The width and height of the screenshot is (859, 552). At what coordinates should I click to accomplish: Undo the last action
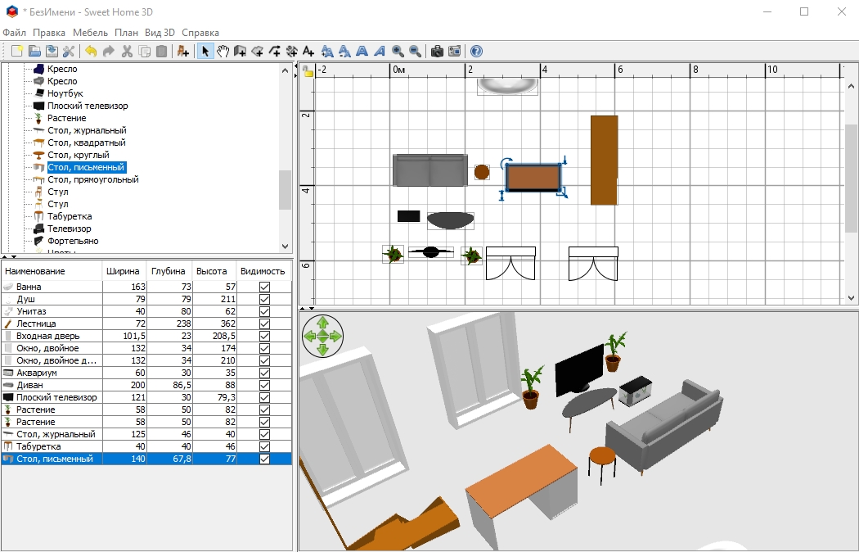point(91,51)
